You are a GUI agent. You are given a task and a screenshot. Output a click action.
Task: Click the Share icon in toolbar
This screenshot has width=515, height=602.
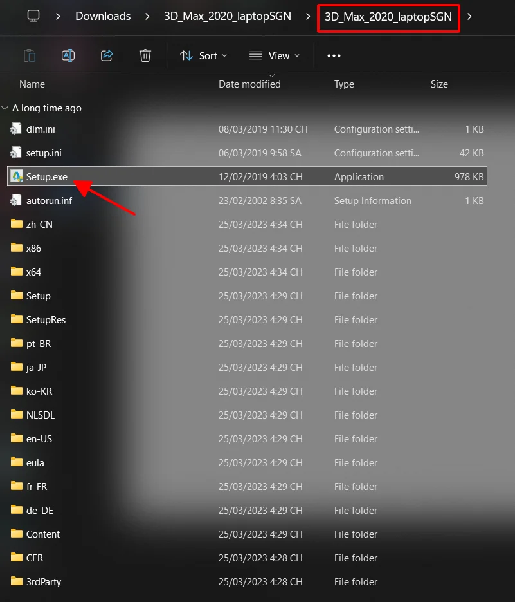(107, 55)
